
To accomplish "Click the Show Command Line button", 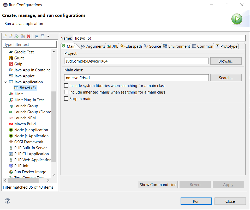I will (158, 185).
